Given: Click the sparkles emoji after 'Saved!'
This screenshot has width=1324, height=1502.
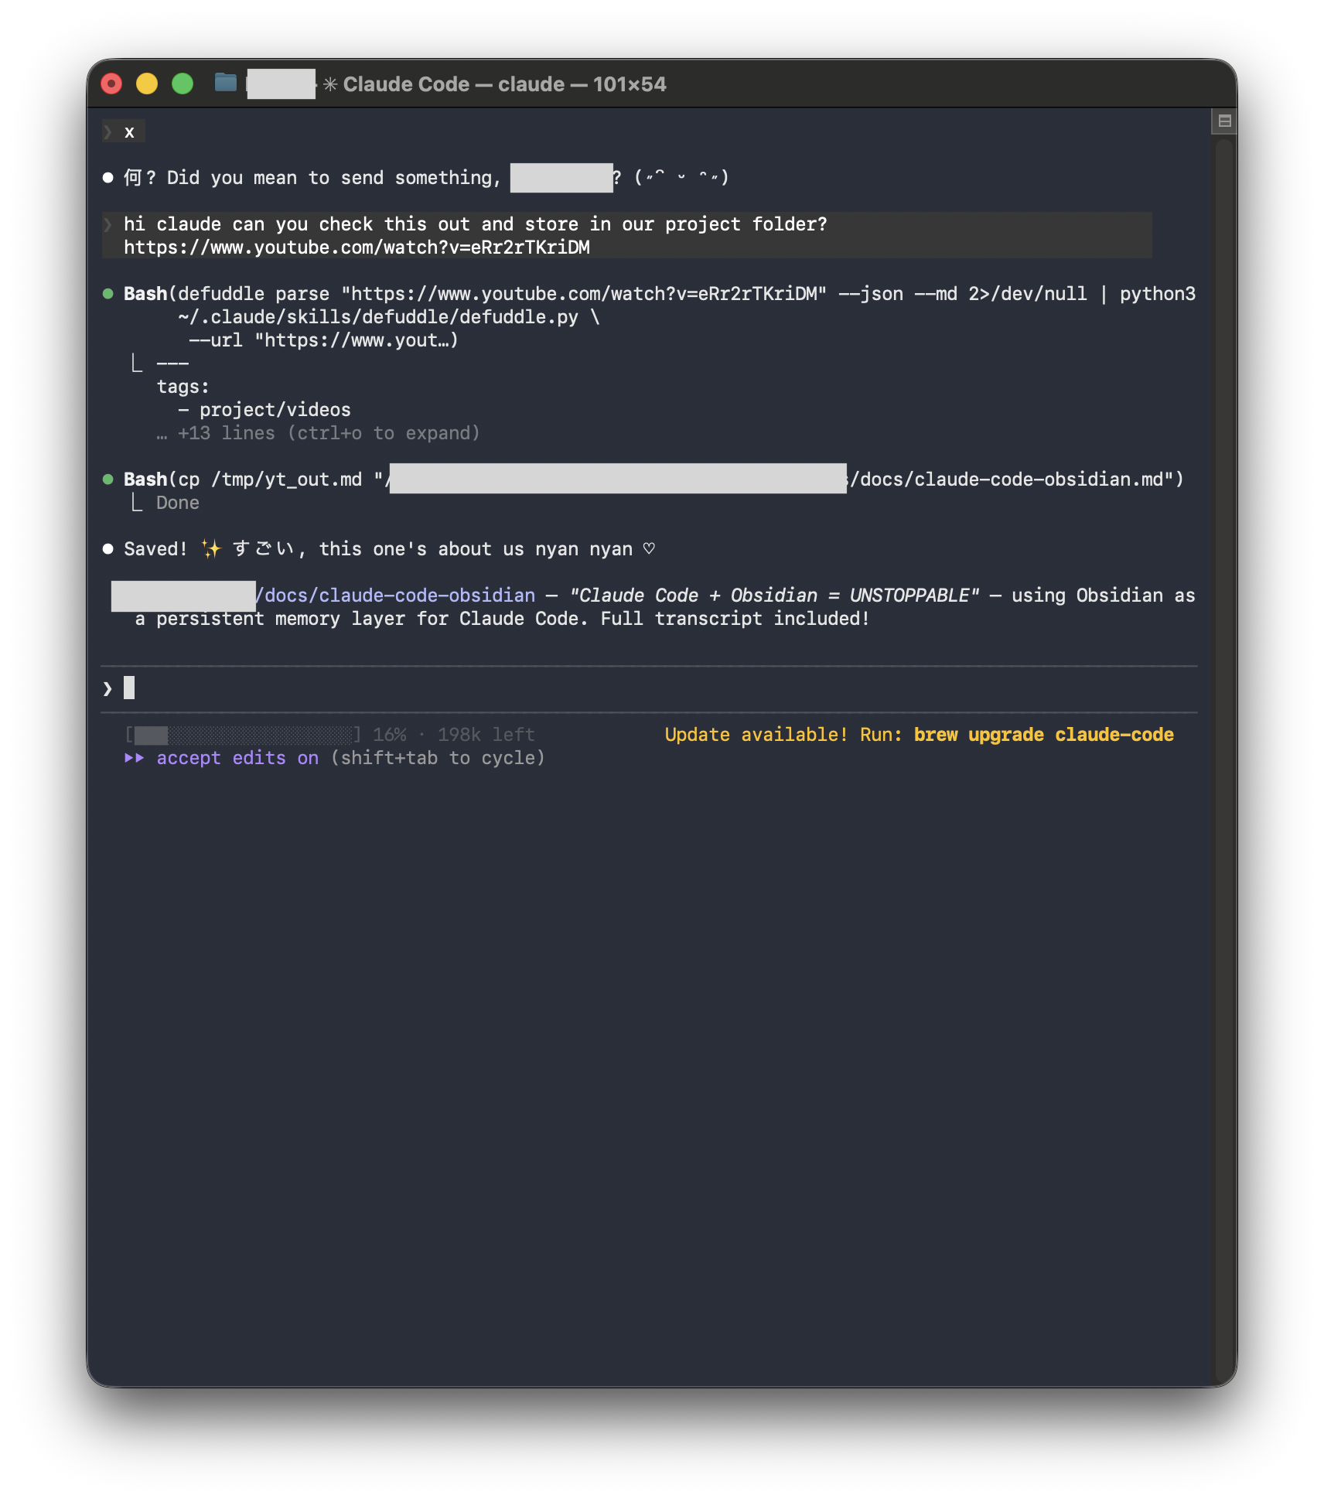Looking at the screenshot, I should coord(211,549).
